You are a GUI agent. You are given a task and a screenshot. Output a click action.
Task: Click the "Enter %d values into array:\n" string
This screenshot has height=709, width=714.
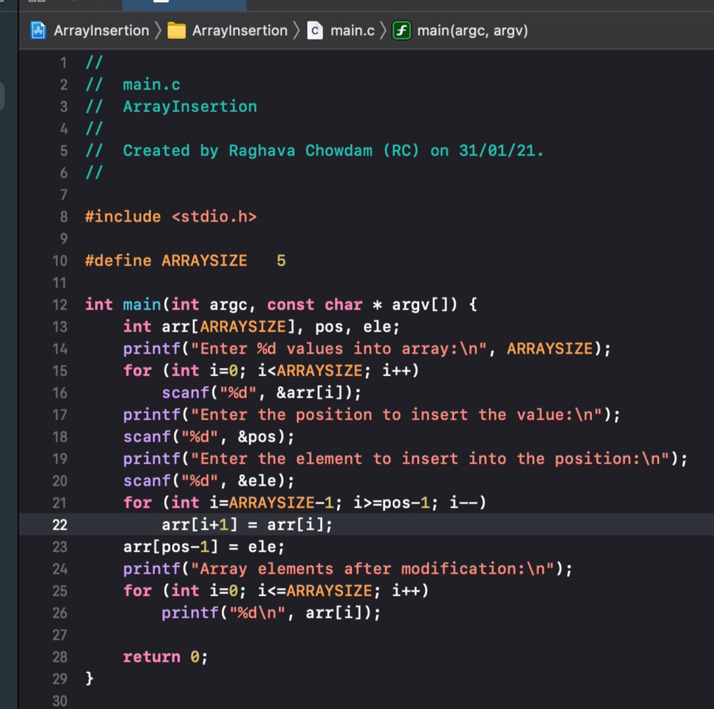[x=338, y=348]
